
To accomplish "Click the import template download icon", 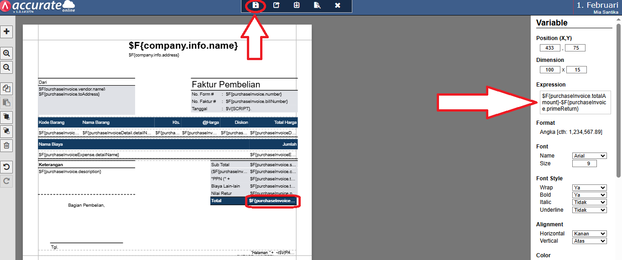I will click(x=297, y=5).
